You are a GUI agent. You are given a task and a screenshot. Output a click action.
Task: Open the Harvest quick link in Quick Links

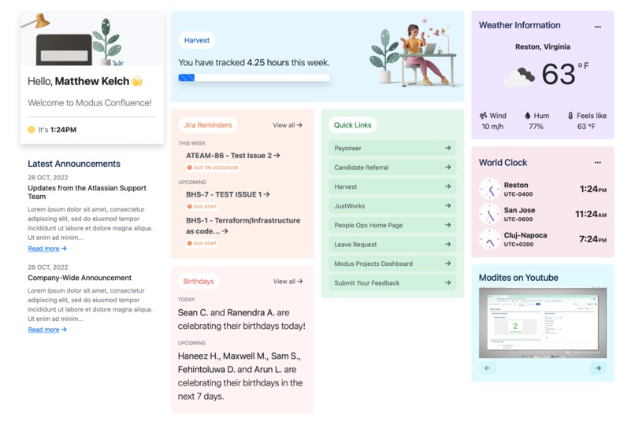point(392,186)
